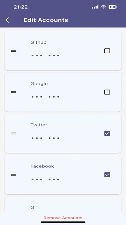Tap the Twitter drag handle icon

coord(14,134)
